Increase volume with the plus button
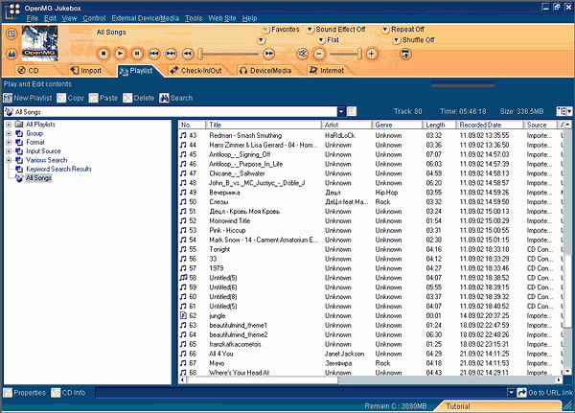The image size is (575, 413). coord(372,54)
